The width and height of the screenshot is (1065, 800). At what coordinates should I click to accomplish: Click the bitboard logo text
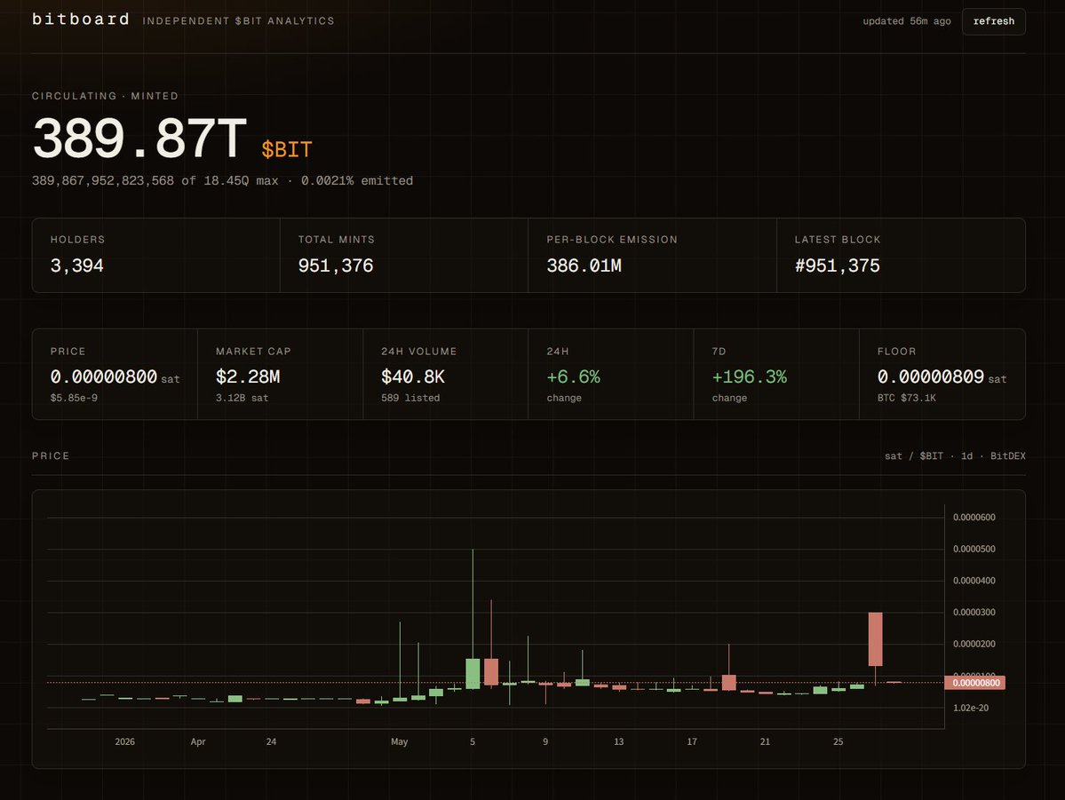(x=81, y=19)
